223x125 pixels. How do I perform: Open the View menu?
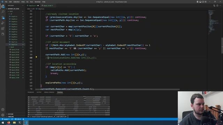23,2
